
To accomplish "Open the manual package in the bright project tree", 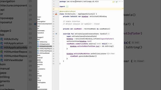I will click(x=40, y=58).
